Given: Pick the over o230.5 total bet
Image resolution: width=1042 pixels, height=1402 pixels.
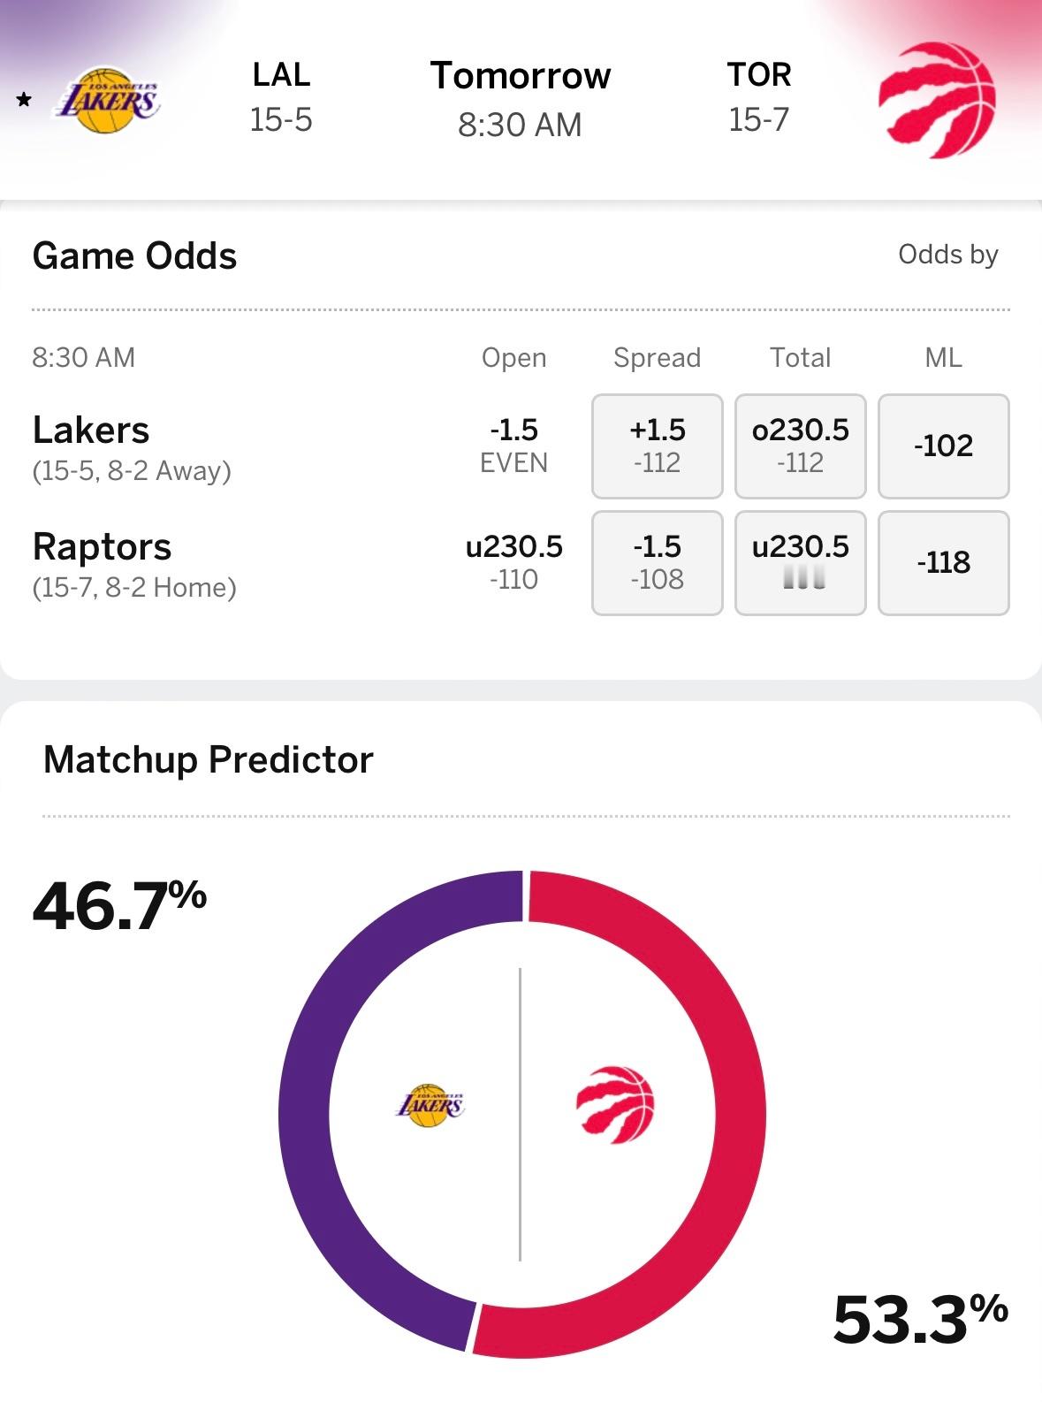Looking at the screenshot, I should point(801,446).
